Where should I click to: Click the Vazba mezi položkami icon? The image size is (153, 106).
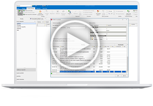[x=129, y=13]
